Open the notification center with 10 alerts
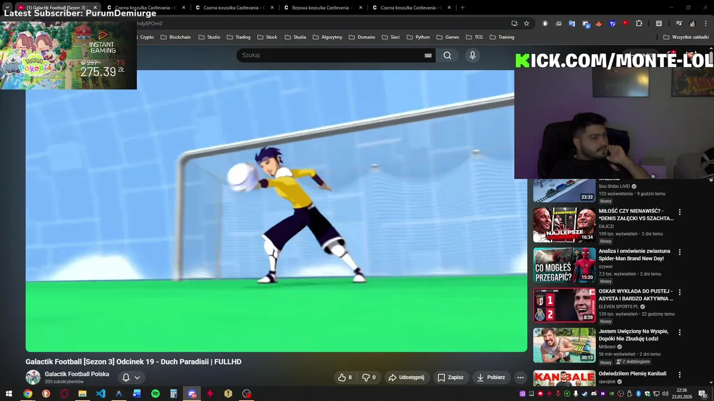This screenshot has width=714, height=401. [702, 394]
